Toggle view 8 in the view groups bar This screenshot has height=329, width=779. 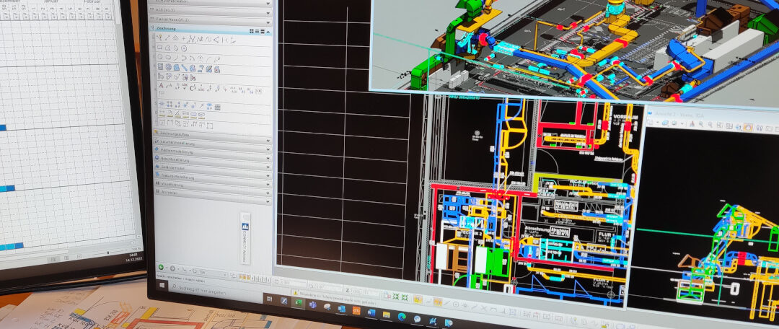pos(269,280)
